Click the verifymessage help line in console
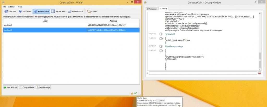267x107 pixels. (x=193, y=30)
